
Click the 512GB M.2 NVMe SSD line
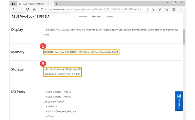[x=62, y=74]
